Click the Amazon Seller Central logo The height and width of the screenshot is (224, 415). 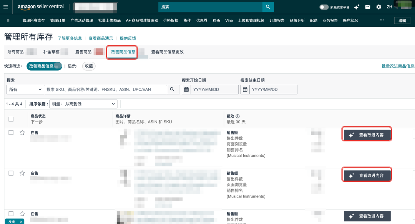click(41, 7)
